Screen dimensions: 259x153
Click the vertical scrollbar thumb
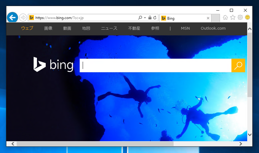250,65
